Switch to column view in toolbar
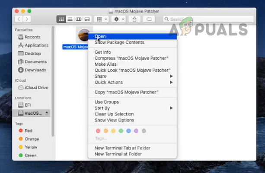265x173 pixels. coord(78,19)
